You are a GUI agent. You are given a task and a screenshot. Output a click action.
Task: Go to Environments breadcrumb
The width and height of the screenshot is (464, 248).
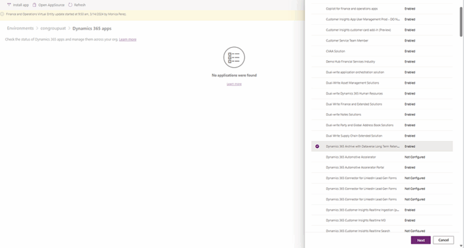coord(20,28)
